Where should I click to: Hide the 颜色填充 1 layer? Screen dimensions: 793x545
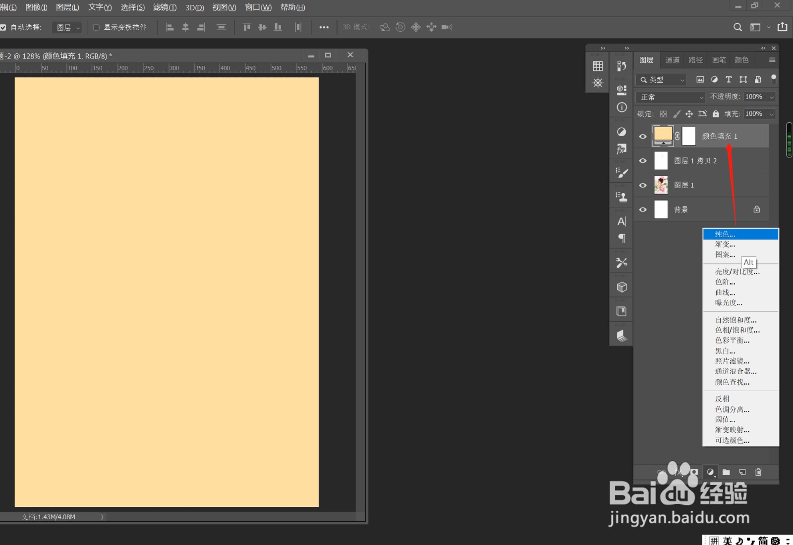[x=643, y=137]
